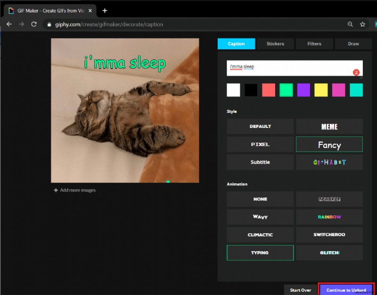Enable the TYPING animation
377x295 pixels.
coord(260,253)
